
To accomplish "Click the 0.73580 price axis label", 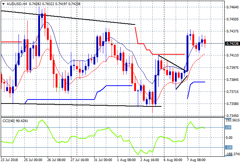I will pyautogui.click(x=232, y=104).
